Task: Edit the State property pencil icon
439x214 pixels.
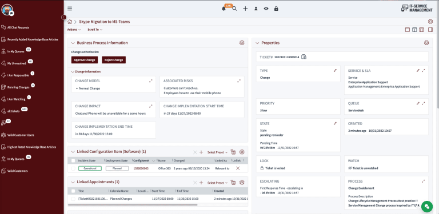Action: pos(335,123)
